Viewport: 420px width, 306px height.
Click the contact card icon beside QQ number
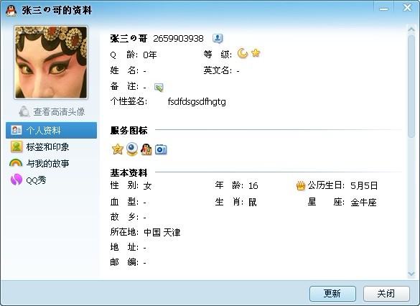pos(218,39)
